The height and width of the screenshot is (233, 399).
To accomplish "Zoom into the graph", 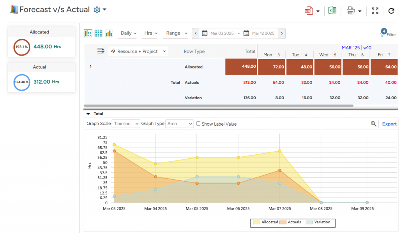I will [374, 124].
